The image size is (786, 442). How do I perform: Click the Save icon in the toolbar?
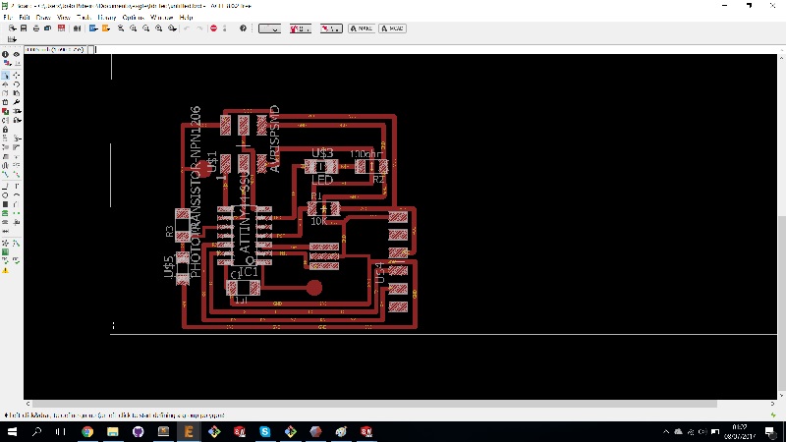[24, 28]
